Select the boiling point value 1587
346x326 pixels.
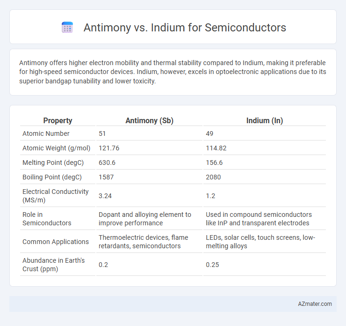(106, 177)
